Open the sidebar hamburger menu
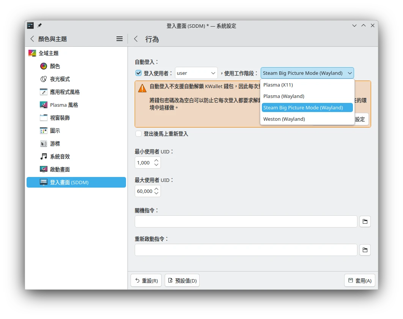 pyautogui.click(x=120, y=39)
